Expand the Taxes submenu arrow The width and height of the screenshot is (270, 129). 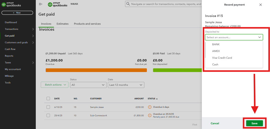click(33, 62)
